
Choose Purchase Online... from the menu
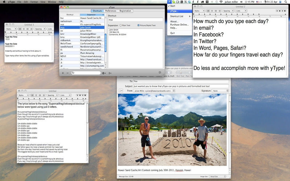(x=179, y=25)
